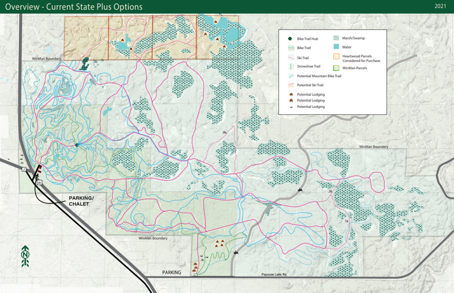The width and height of the screenshot is (454, 293).
Task: Select the Potential Ski Trail legend symbol
Action: (291, 85)
